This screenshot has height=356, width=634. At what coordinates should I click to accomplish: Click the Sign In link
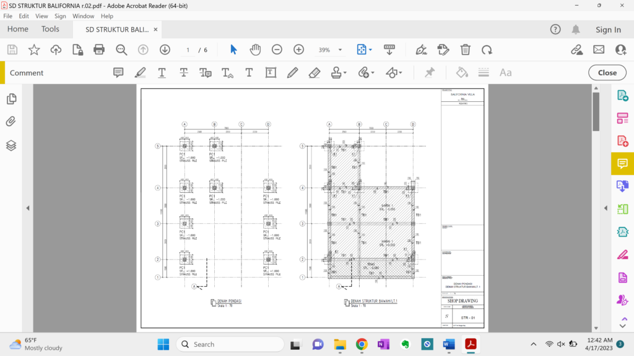pos(608,30)
